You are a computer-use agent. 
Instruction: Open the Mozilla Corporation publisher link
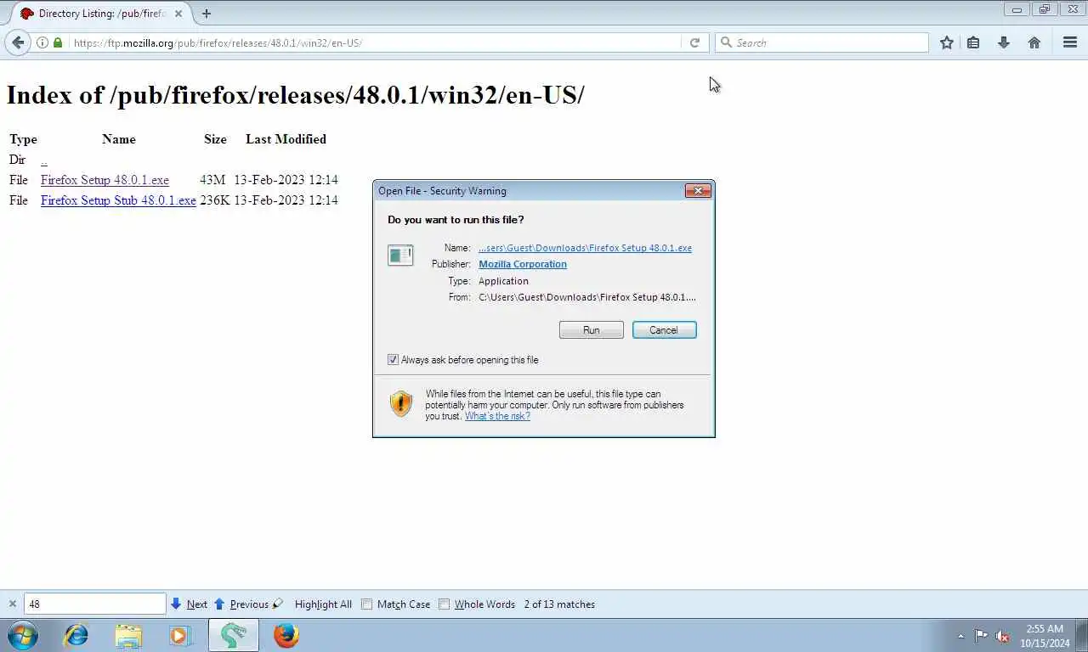523,264
